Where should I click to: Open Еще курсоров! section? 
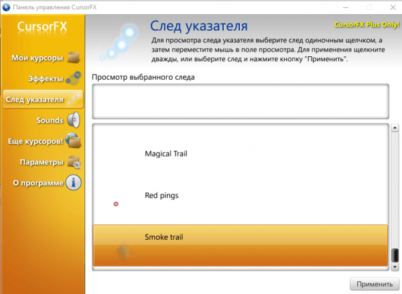click(x=36, y=141)
